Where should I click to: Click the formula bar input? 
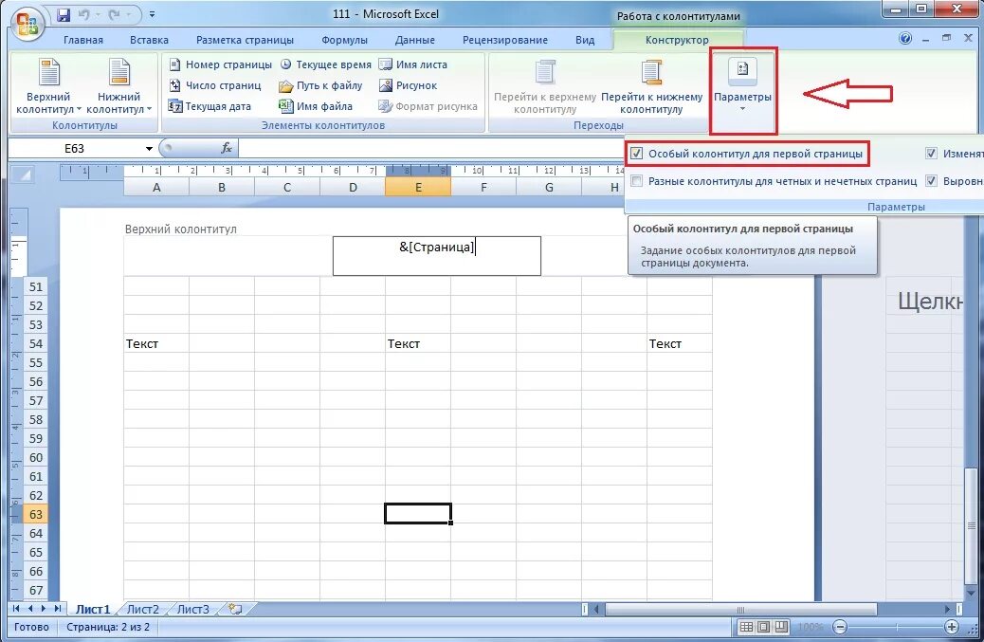pyautogui.click(x=431, y=149)
